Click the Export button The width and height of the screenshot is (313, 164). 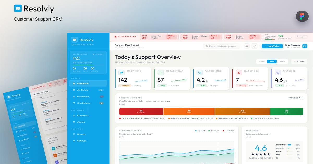[x=299, y=61]
